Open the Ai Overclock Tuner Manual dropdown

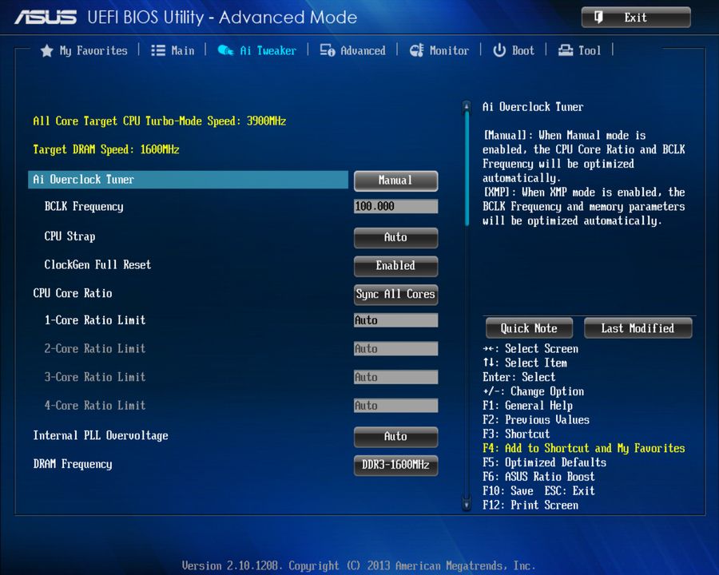pyautogui.click(x=395, y=180)
